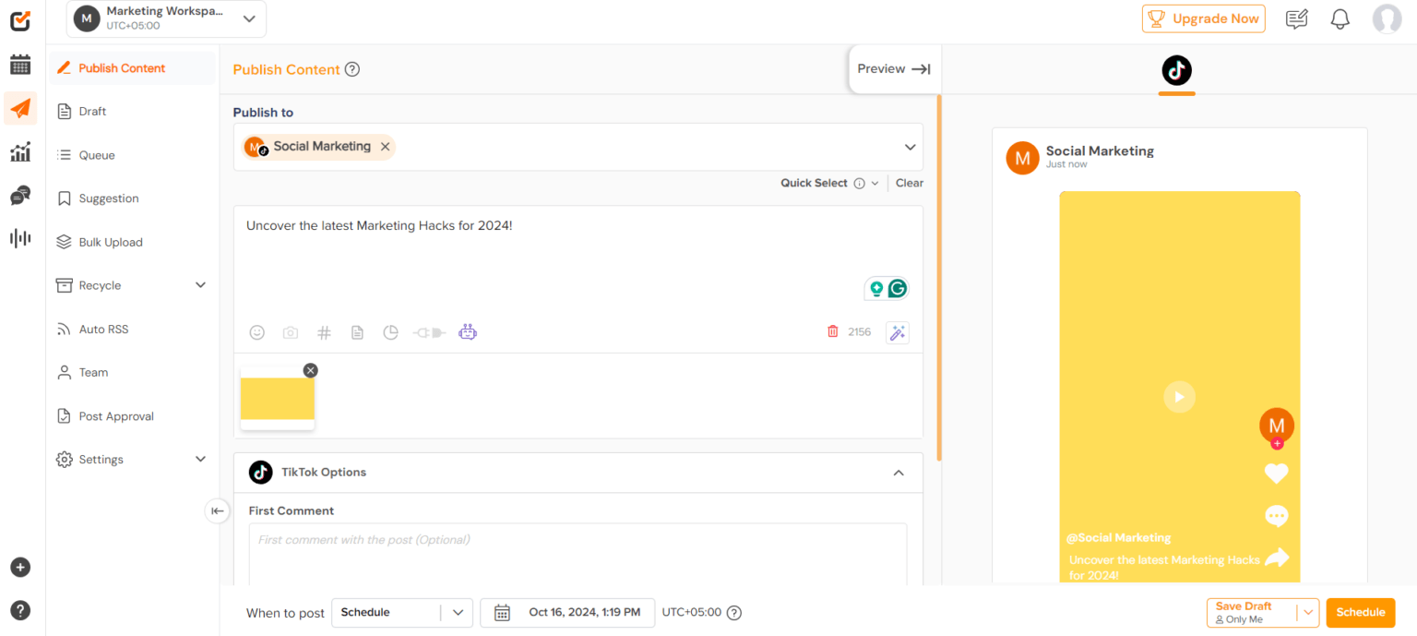Remove Social Marketing account chip

click(386, 147)
